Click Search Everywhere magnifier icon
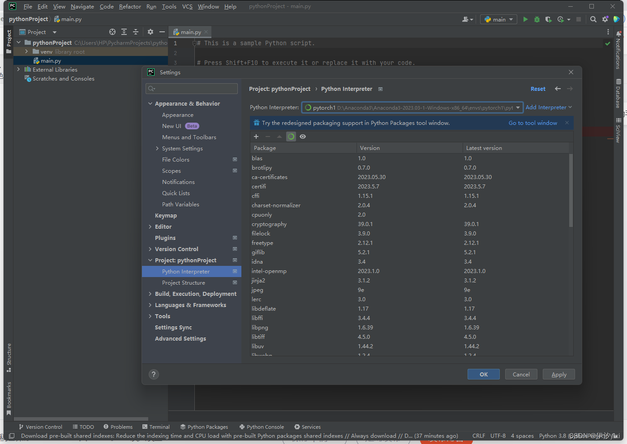627x444 pixels. point(593,19)
